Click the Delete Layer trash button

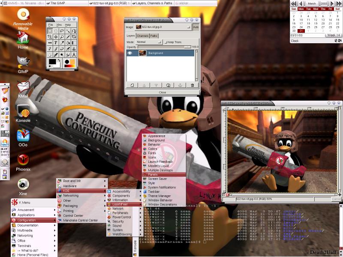pyautogui.click(x=192, y=85)
